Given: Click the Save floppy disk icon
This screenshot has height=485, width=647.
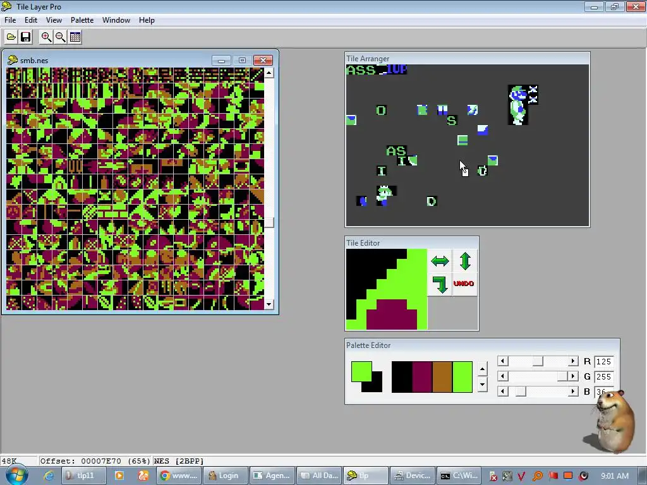Looking at the screenshot, I should click(25, 37).
